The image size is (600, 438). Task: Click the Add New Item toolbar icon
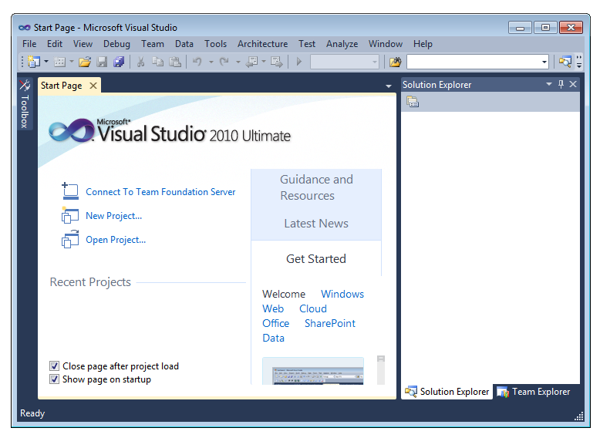(x=59, y=62)
